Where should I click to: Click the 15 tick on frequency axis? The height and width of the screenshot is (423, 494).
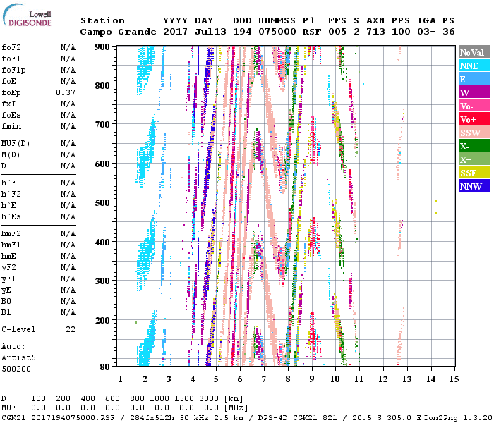(x=454, y=379)
